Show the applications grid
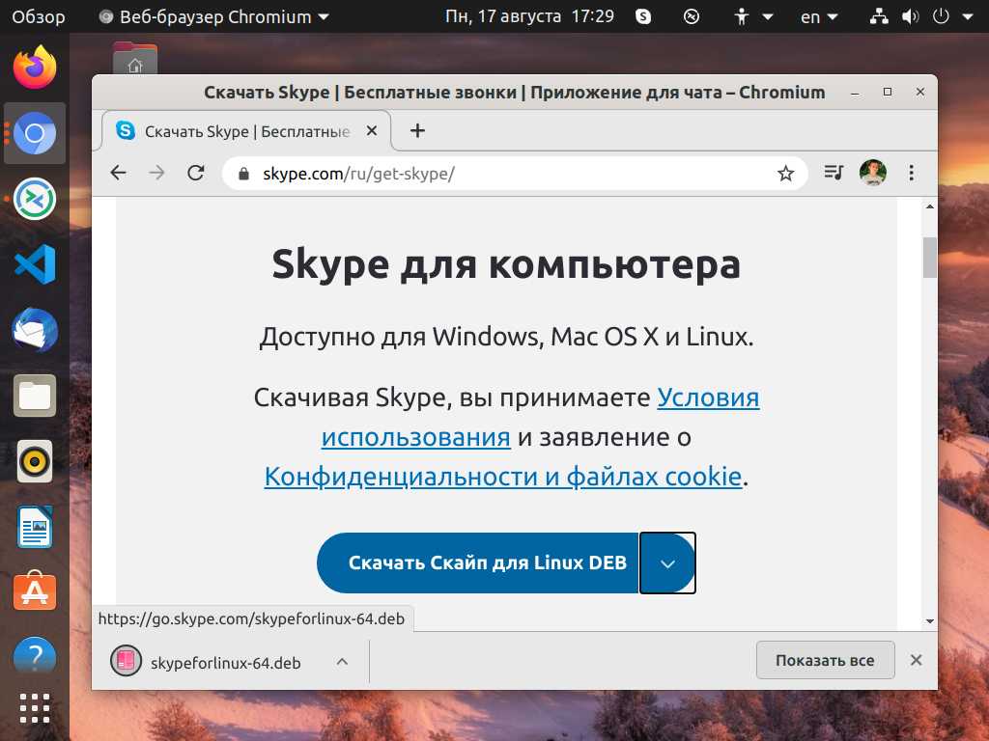 point(35,708)
